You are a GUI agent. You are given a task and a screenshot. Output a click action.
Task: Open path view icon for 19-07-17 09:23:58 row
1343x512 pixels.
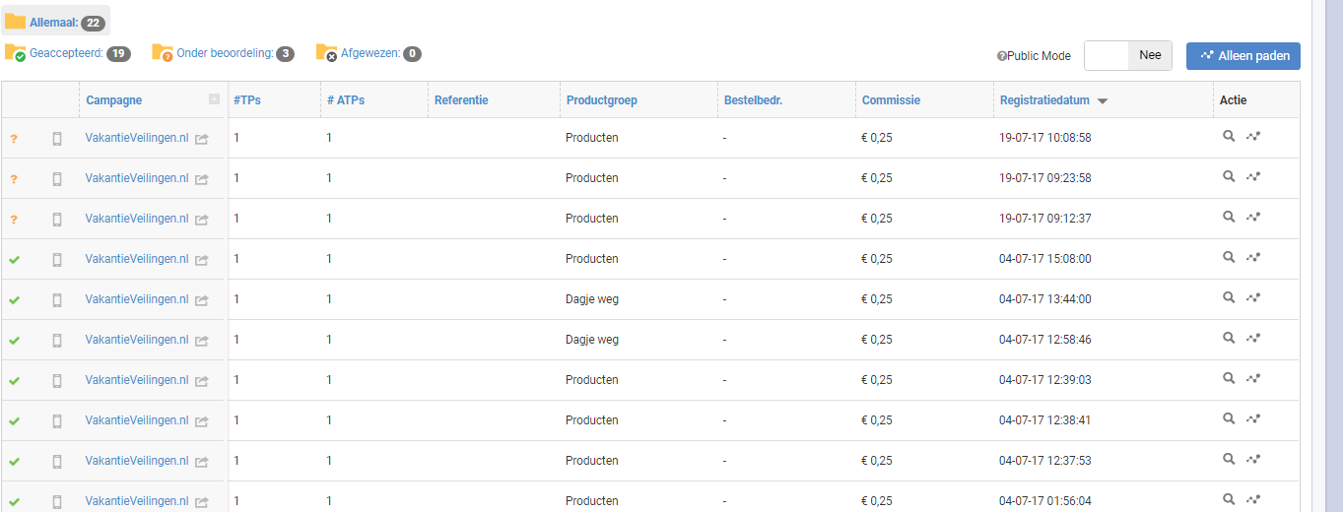(x=1253, y=176)
